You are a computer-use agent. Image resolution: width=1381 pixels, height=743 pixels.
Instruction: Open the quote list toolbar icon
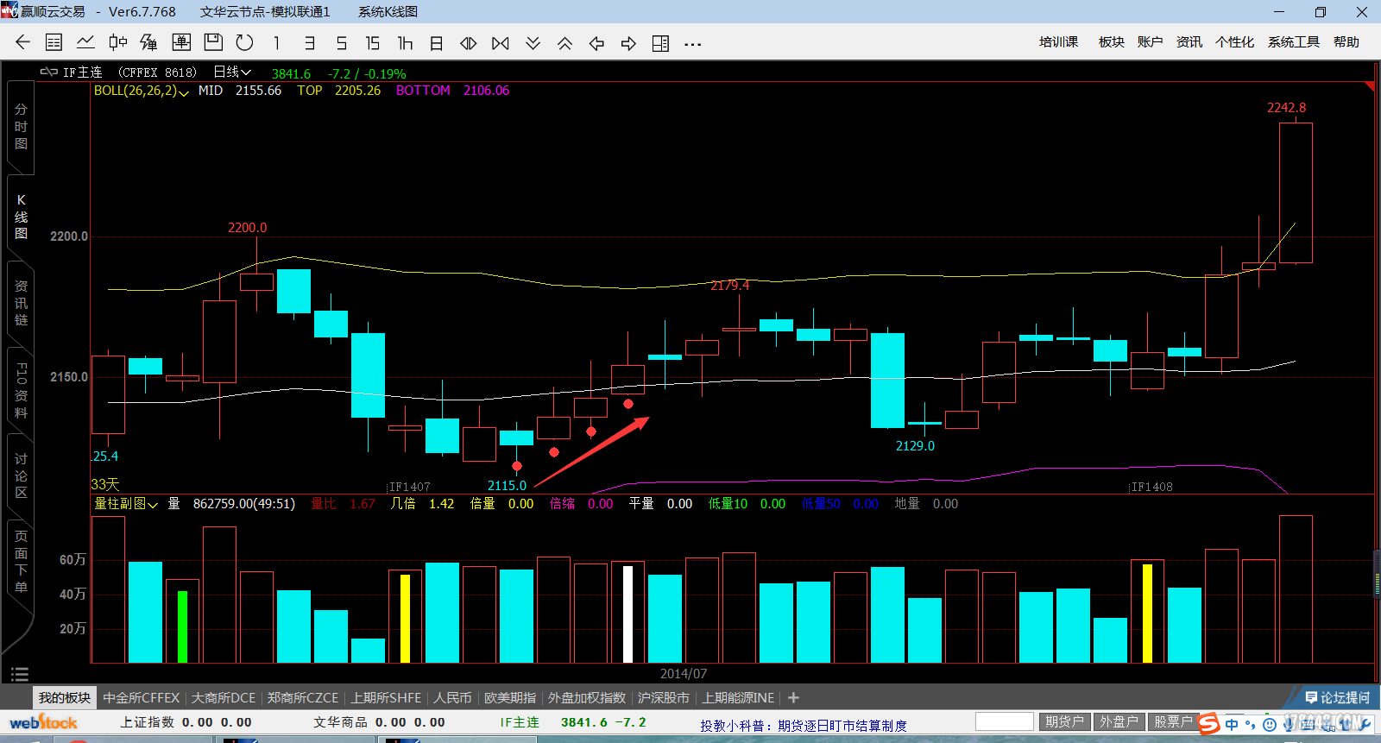54,42
